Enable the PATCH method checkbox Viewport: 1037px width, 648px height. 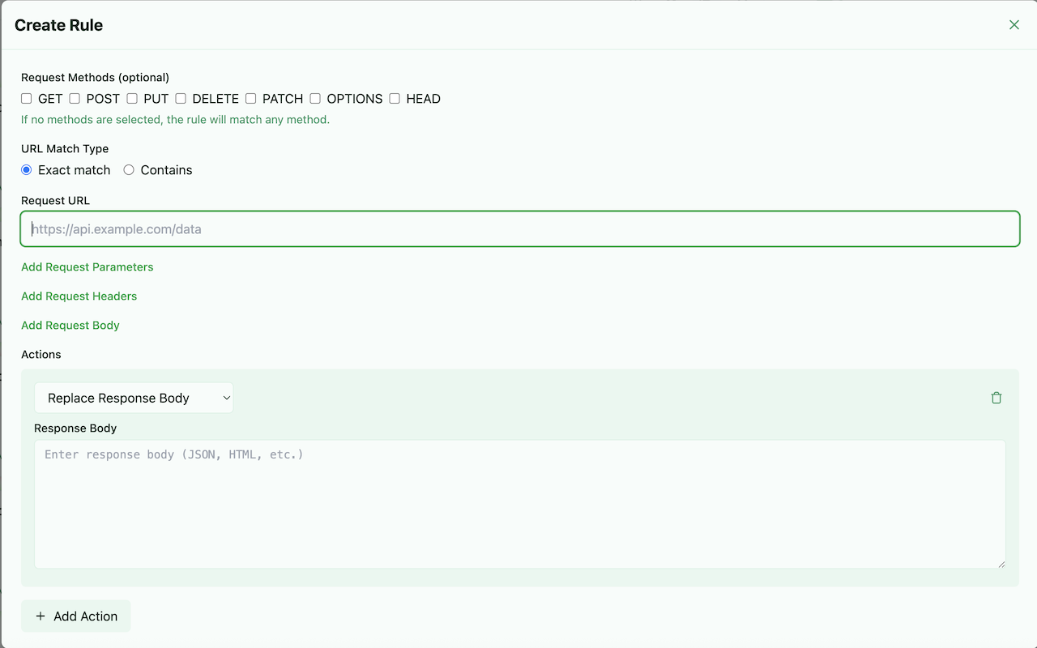click(x=251, y=99)
